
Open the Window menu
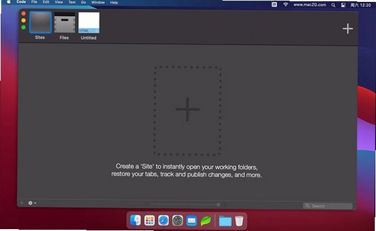98,2
